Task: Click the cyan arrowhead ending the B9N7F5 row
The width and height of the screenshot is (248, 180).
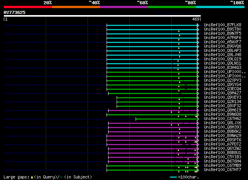Action: tap(198, 34)
